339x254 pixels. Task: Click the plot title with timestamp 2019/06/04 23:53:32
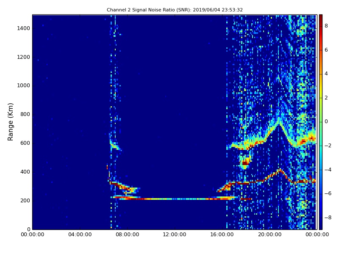coord(175,10)
